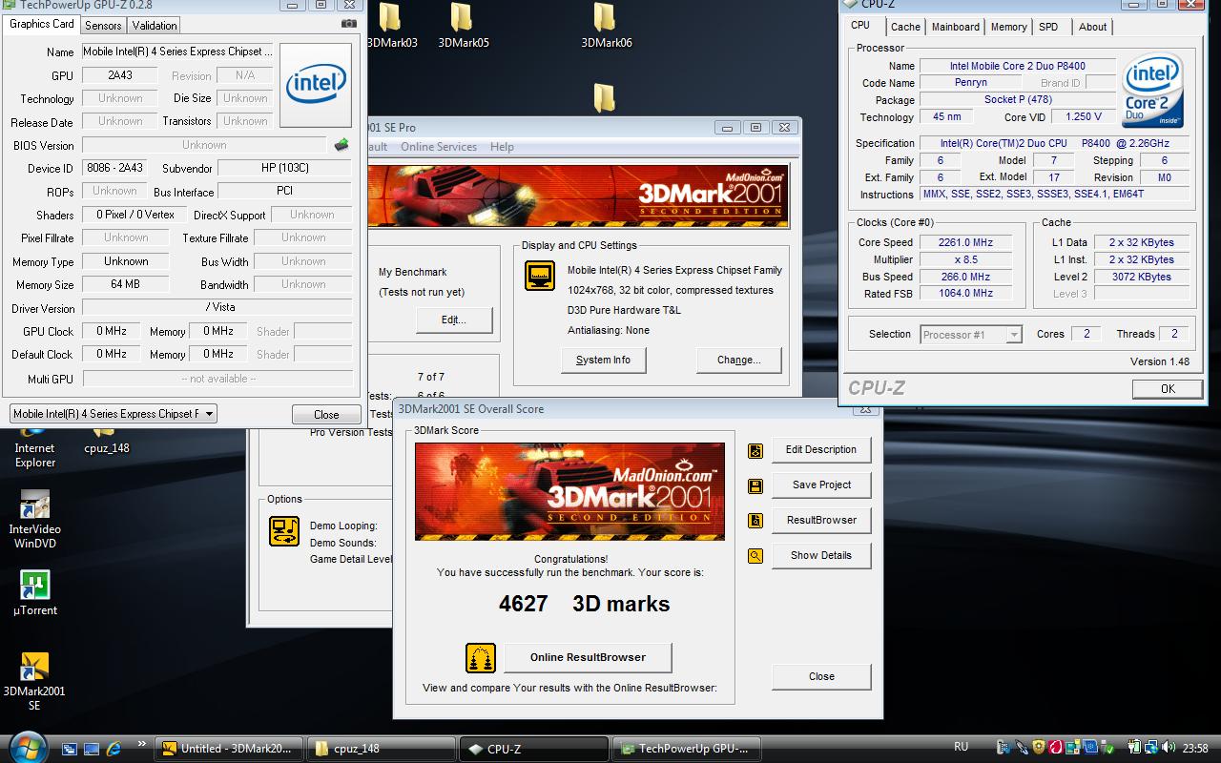Viewport: 1221px width, 763px height.
Task: Click the MadOnion 3DMark2001 banner in score dialog
Action: [x=569, y=491]
